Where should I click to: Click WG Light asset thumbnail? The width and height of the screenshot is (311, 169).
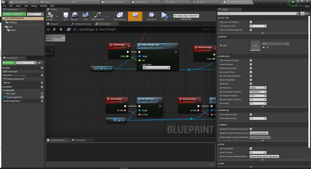pos(255,45)
